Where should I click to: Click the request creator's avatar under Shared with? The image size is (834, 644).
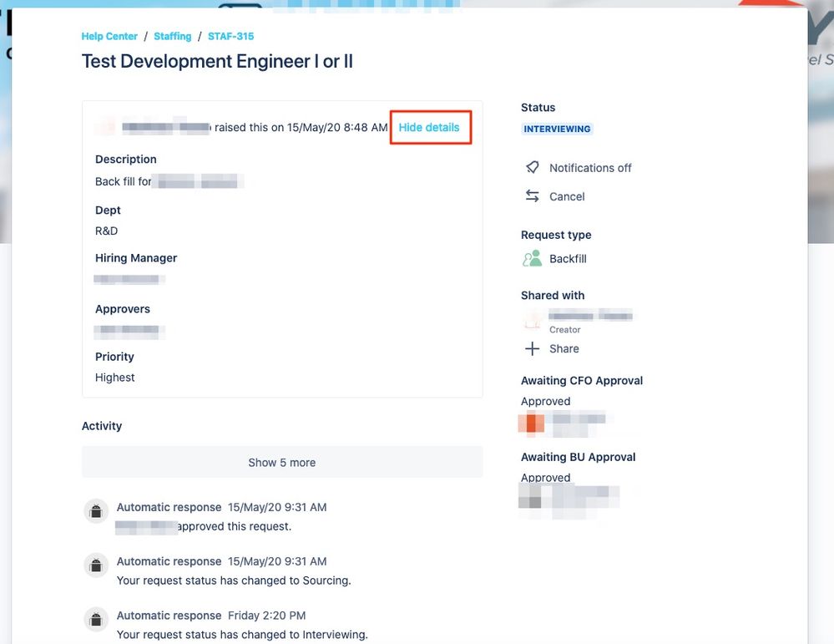tap(533, 321)
